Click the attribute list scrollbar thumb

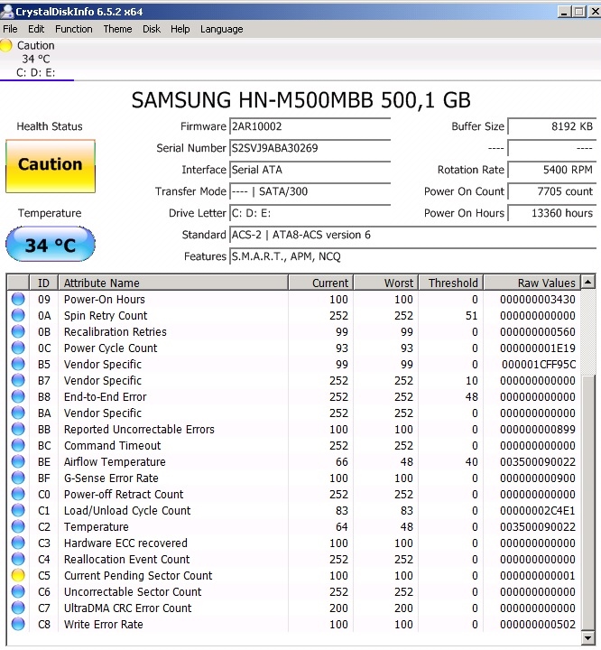pos(587,503)
